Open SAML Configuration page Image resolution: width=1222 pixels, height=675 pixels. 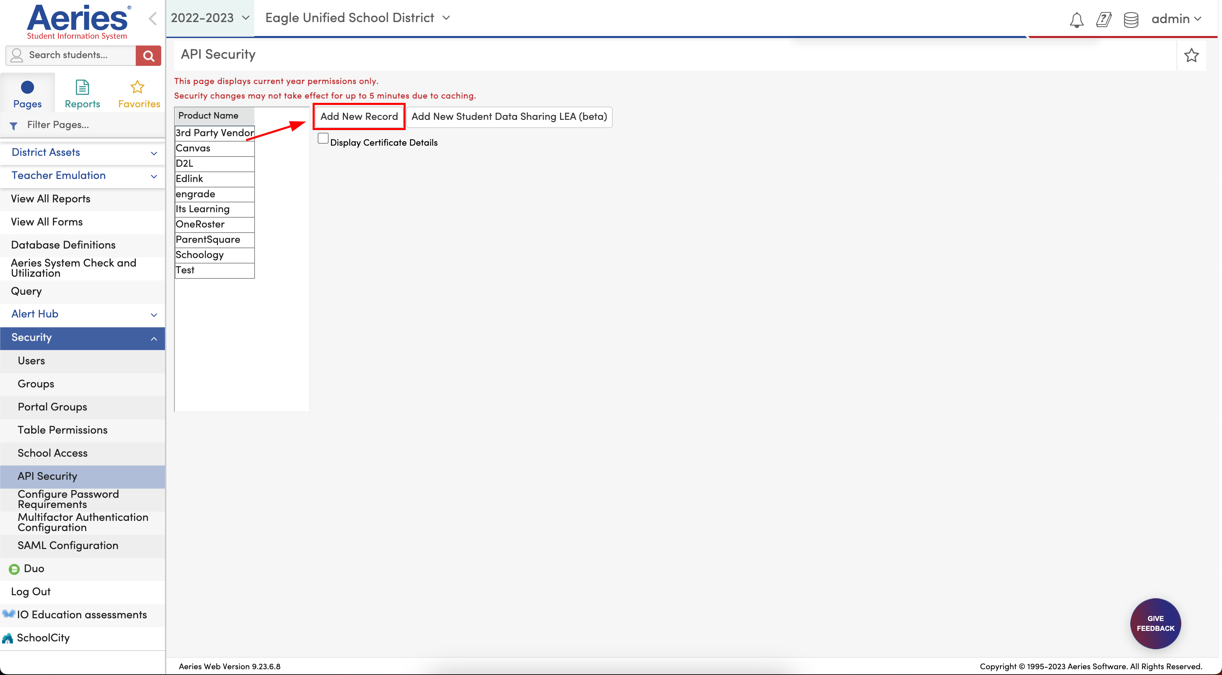82,546
